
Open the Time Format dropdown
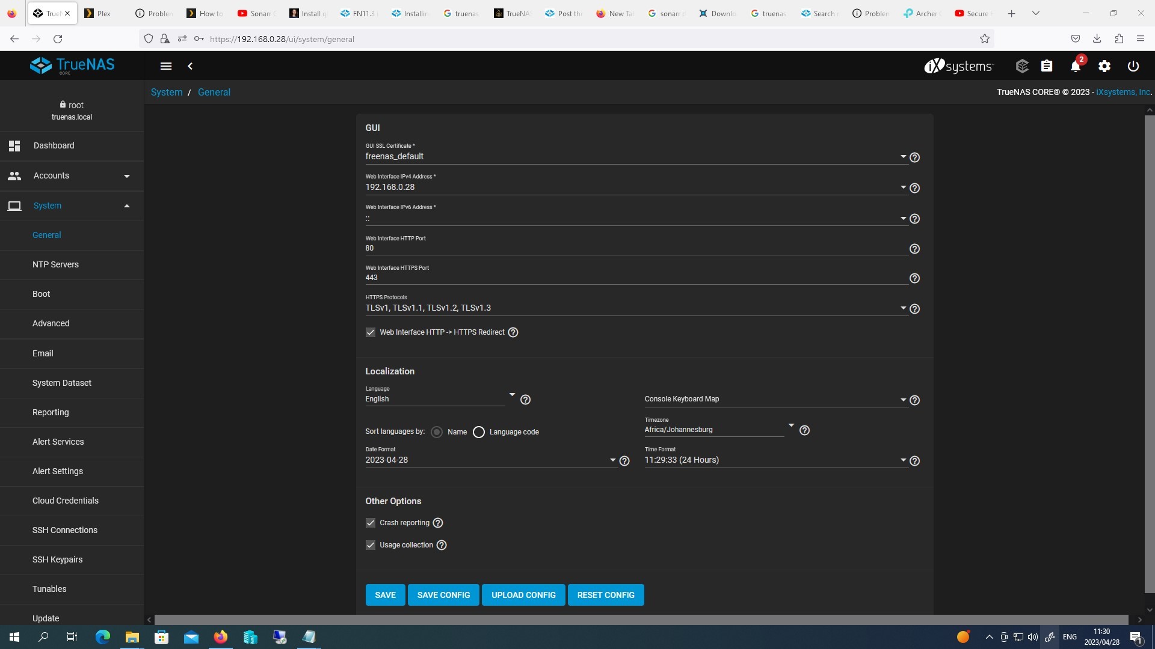click(x=775, y=460)
